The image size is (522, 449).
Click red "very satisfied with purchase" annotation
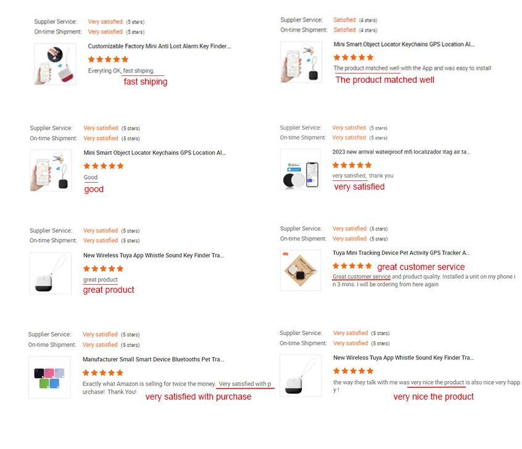(198, 397)
